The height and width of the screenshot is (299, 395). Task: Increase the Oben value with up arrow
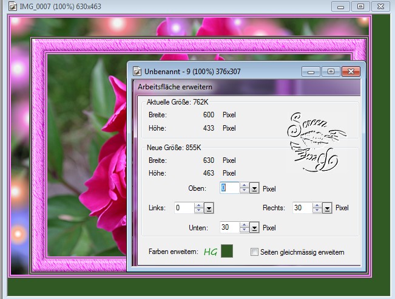coord(244,186)
